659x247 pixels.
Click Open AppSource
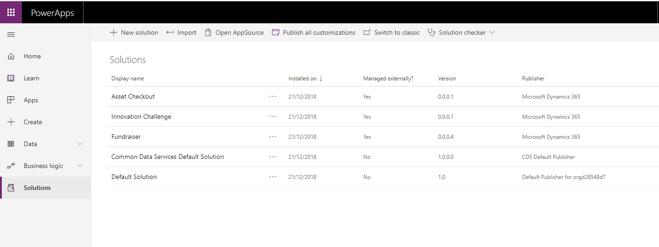click(x=234, y=32)
